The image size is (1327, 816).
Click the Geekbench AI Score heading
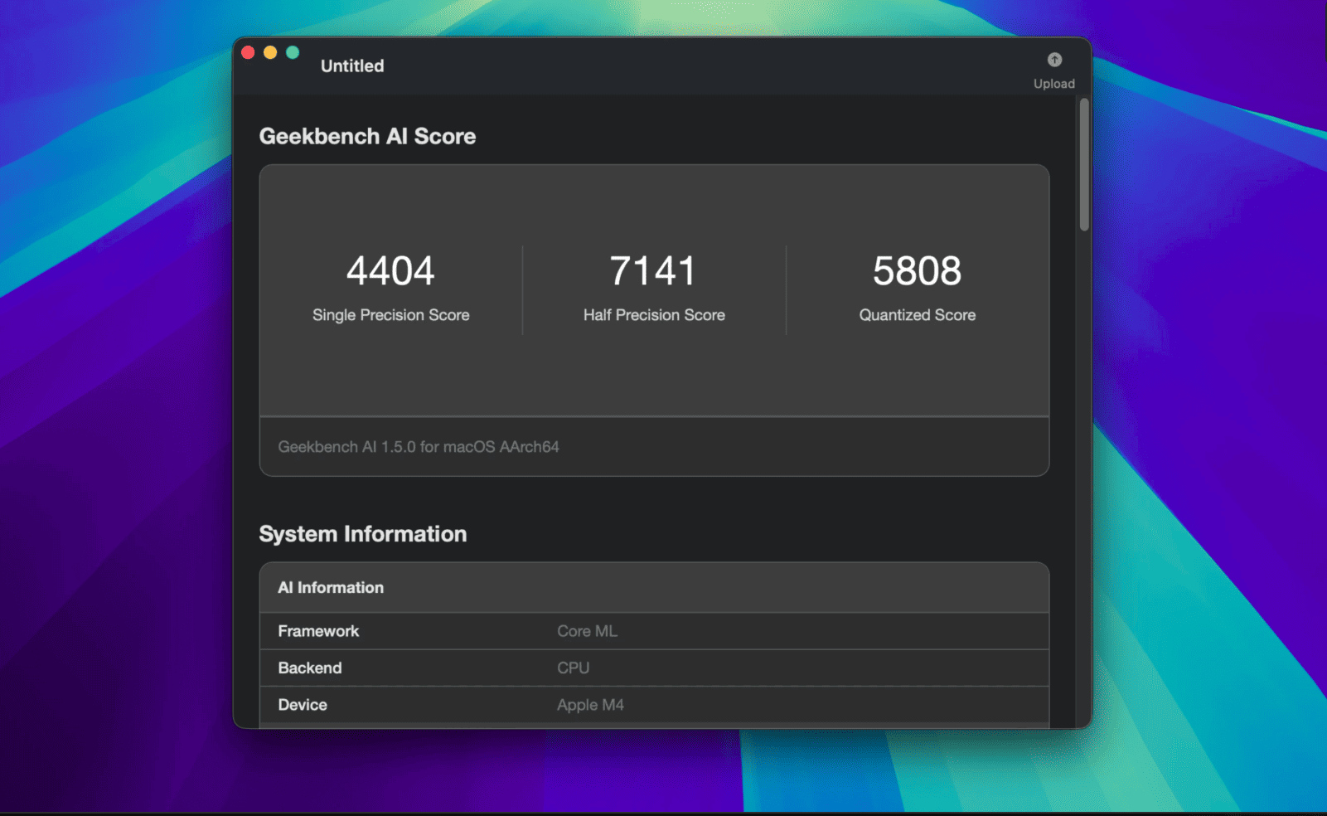[367, 136]
